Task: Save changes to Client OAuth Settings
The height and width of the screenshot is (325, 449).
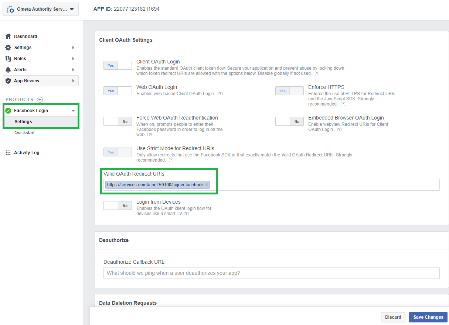Action: 428,317
